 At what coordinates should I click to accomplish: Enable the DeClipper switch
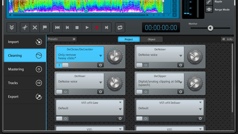click(142, 92)
